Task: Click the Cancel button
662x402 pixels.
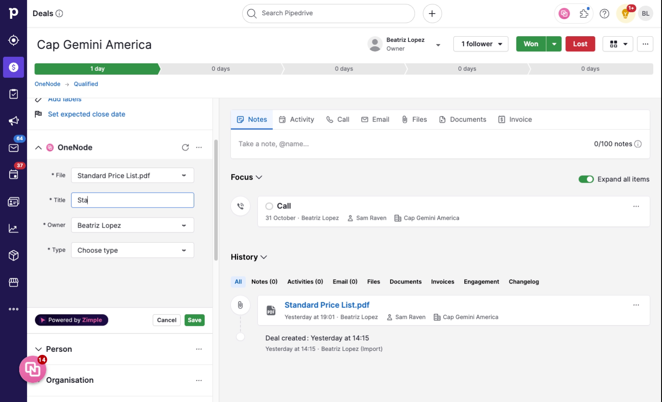Action: pos(167,320)
